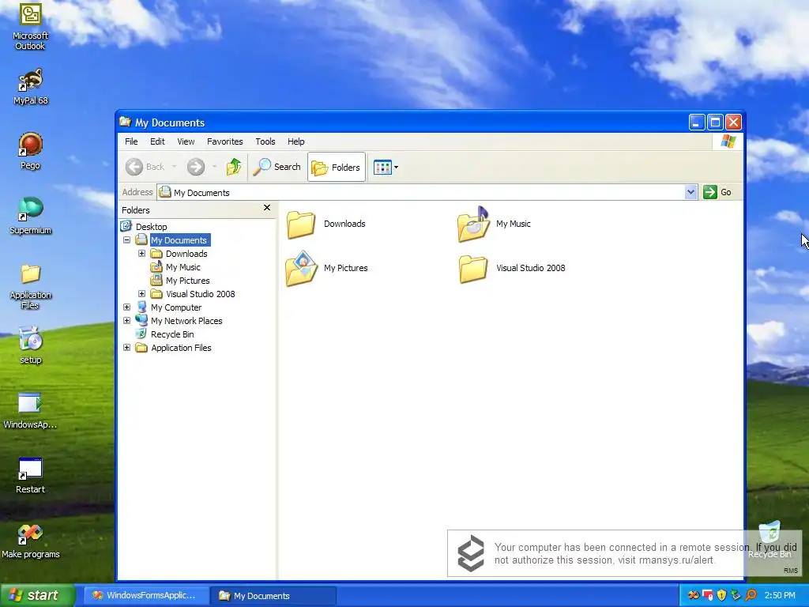This screenshot has width=809, height=607.
Task: Open the View menu
Action: pos(186,141)
